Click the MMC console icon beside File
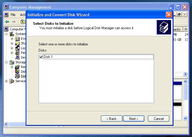The image size is (192, 137). tap(6, 15)
